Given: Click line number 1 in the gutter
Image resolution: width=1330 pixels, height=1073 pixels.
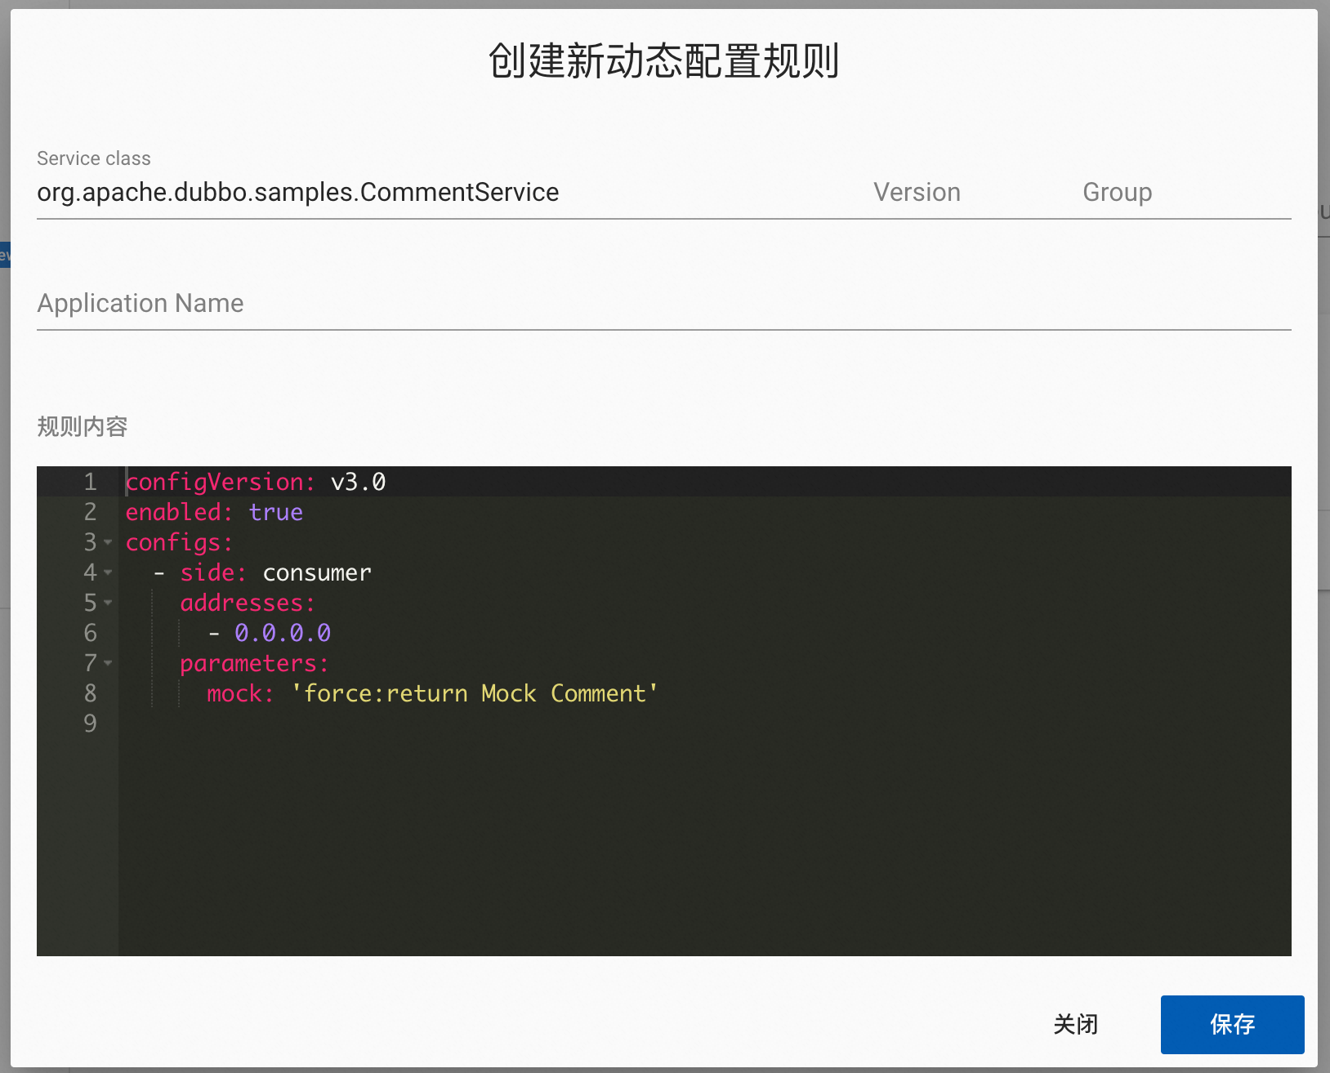Looking at the screenshot, I should (x=90, y=482).
